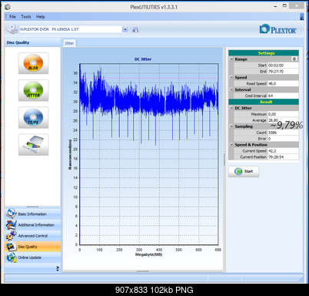The width and height of the screenshot is (309, 296).
Task: Open Online Update section
Action: [x=32, y=257]
